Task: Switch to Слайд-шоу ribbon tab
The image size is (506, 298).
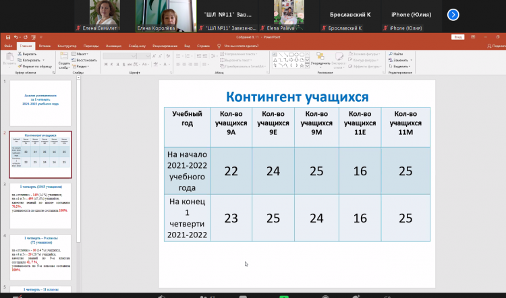Action: coord(137,46)
